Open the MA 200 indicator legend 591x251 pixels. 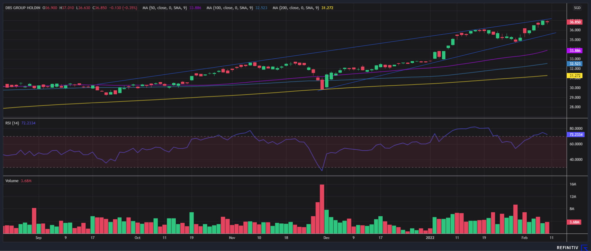click(295, 8)
